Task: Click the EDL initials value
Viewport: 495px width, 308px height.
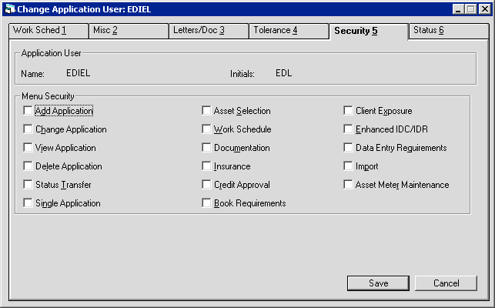Action: [x=283, y=73]
